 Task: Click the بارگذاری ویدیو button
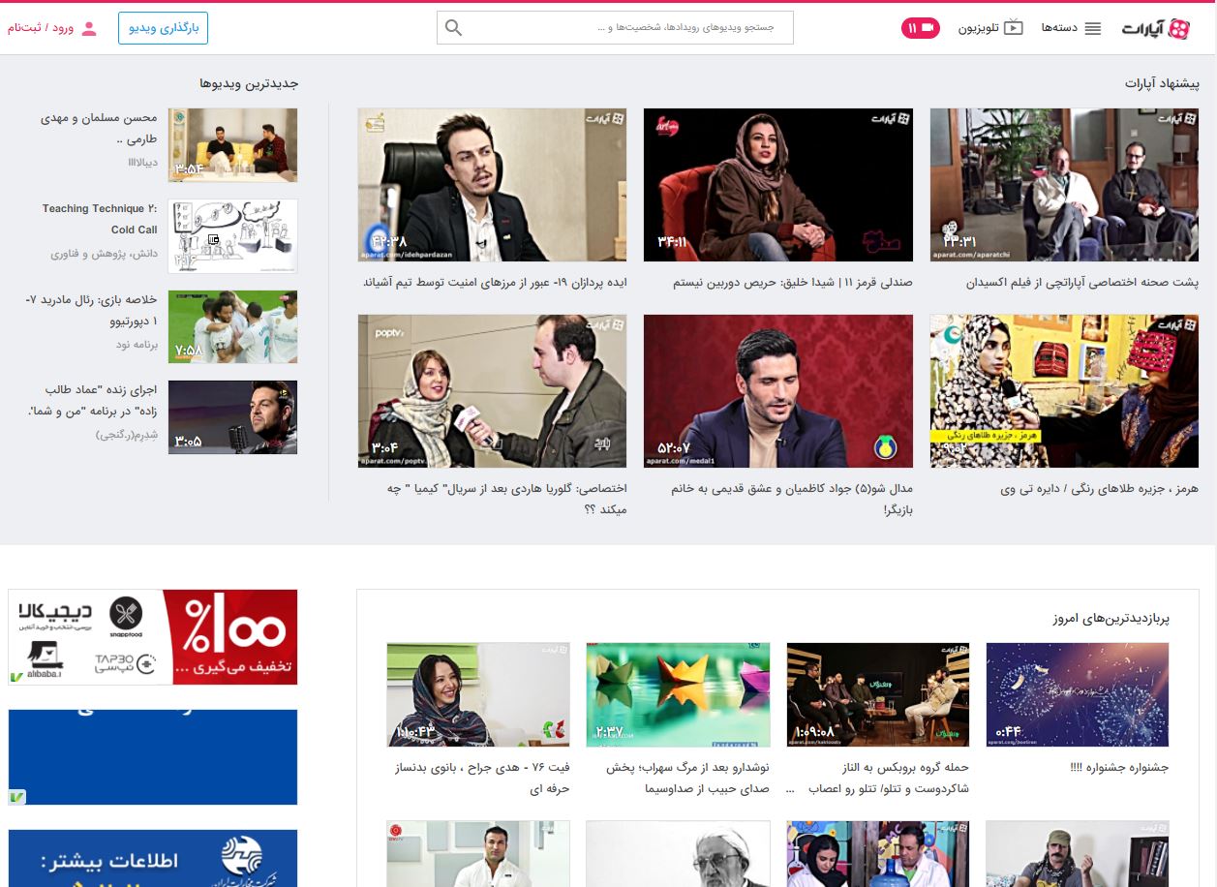[x=164, y=28]
